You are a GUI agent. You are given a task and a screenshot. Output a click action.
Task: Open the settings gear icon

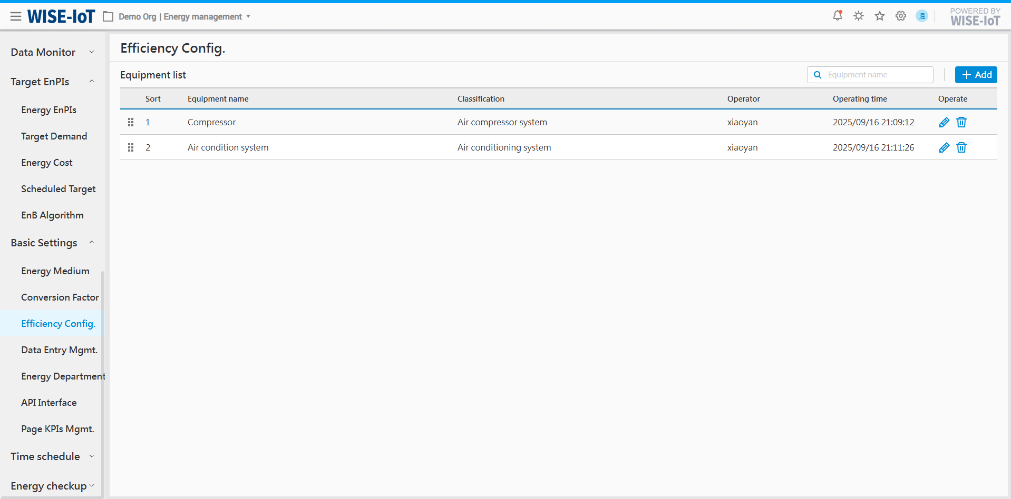point(901,16)
